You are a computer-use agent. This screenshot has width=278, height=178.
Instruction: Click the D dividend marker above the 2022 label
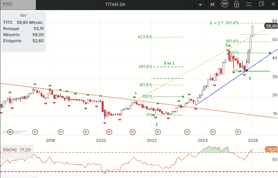click(158, 132)
